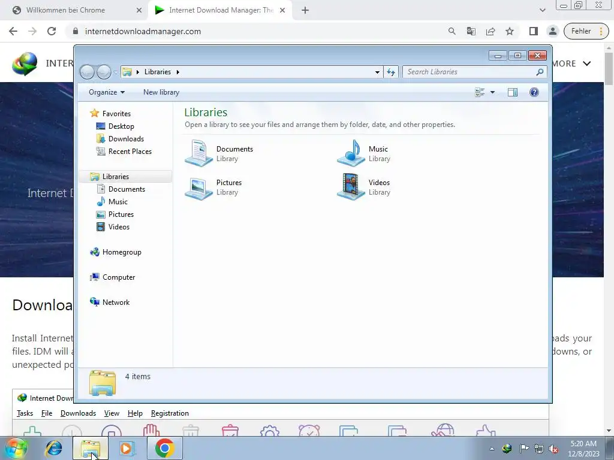Select Videos under Libraries in sidebar

119,227
